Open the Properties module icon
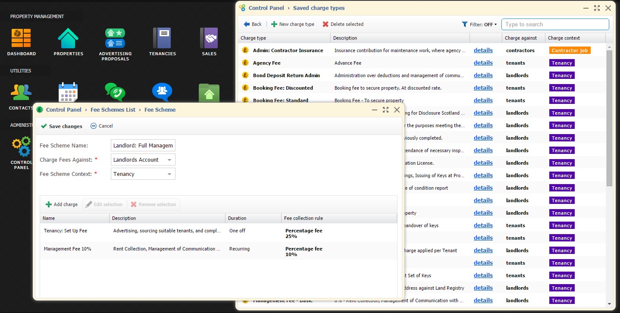620x313 pixels. (68, 38)
